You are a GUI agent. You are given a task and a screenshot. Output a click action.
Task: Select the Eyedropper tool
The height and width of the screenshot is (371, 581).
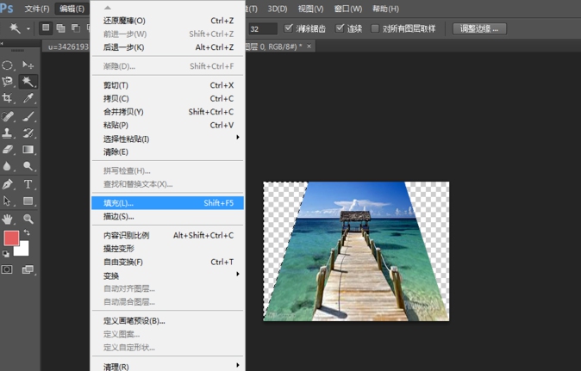28,98
